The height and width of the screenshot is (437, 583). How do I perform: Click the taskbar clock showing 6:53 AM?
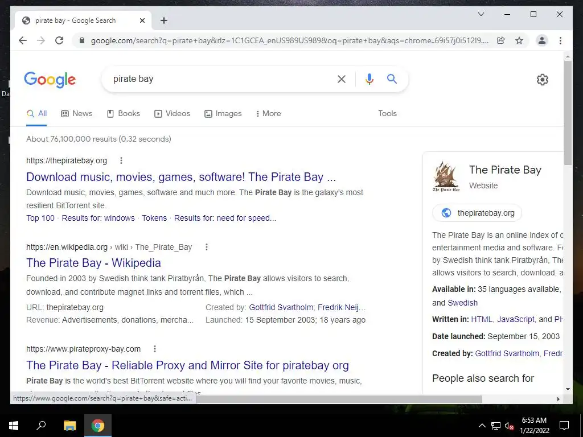click(x=534, y=426)
